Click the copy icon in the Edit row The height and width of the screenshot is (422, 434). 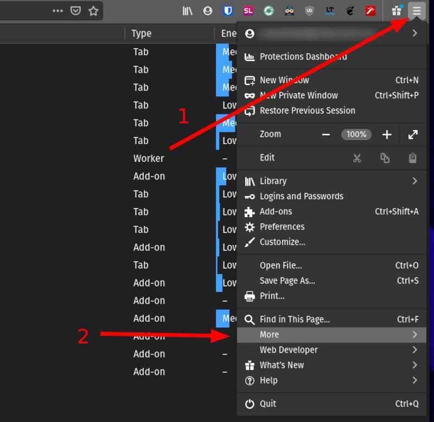385,158
